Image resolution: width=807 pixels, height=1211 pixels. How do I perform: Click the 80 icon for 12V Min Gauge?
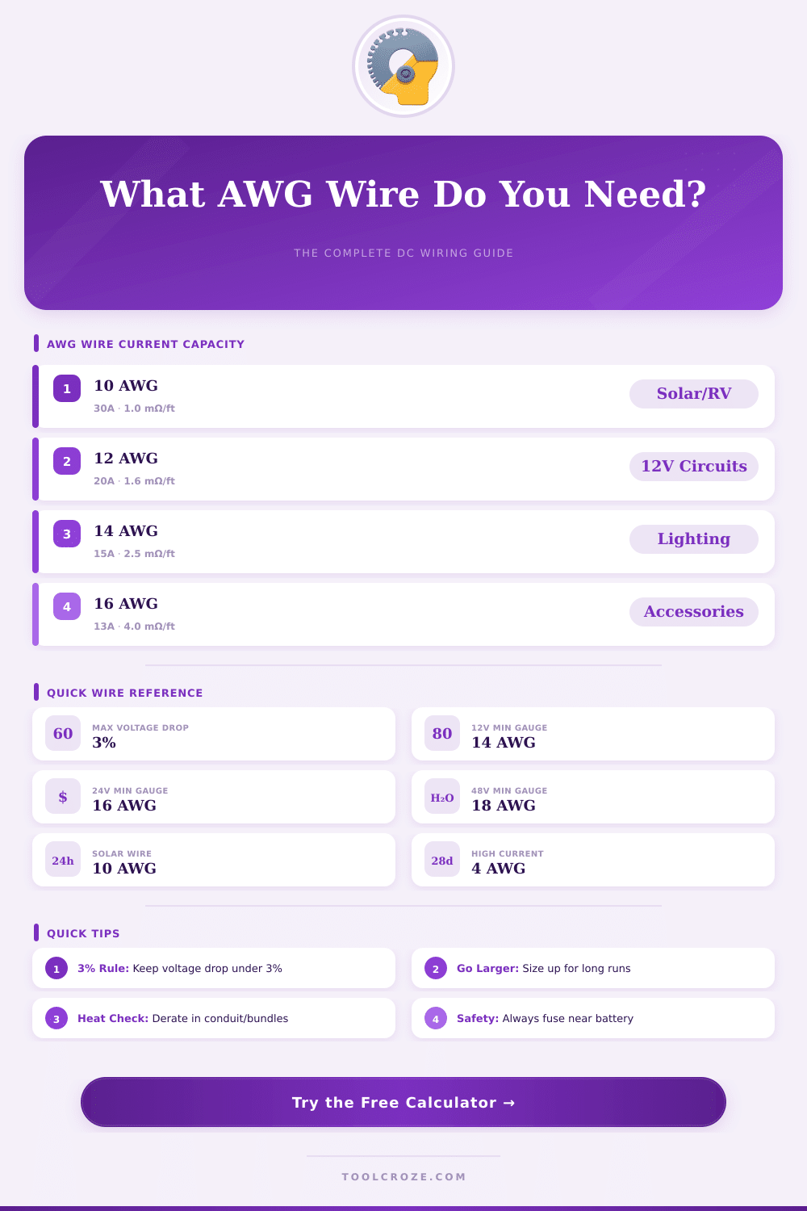pyautogui.click(x=442, y=734)
